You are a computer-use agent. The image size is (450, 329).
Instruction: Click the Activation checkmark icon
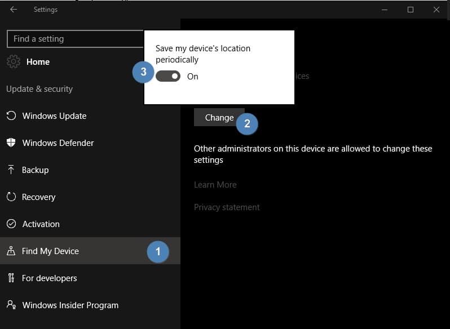coord(11,224)
